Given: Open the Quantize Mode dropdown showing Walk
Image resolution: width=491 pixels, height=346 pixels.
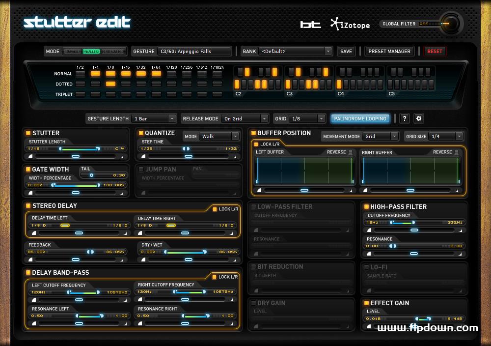Looking at the screenshot, I should pos(218,136).
